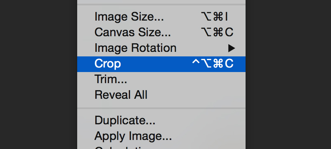Click the Option symbol beside Canvas Size
Viewport: 331px width, 149px height.
click(x=206, y=33)
